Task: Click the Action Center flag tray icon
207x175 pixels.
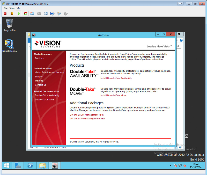Action: click(175, 166)
